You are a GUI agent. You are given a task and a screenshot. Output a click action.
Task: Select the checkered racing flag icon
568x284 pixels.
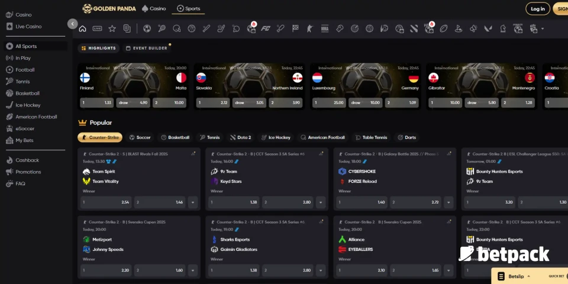click(x=295, y=28)
